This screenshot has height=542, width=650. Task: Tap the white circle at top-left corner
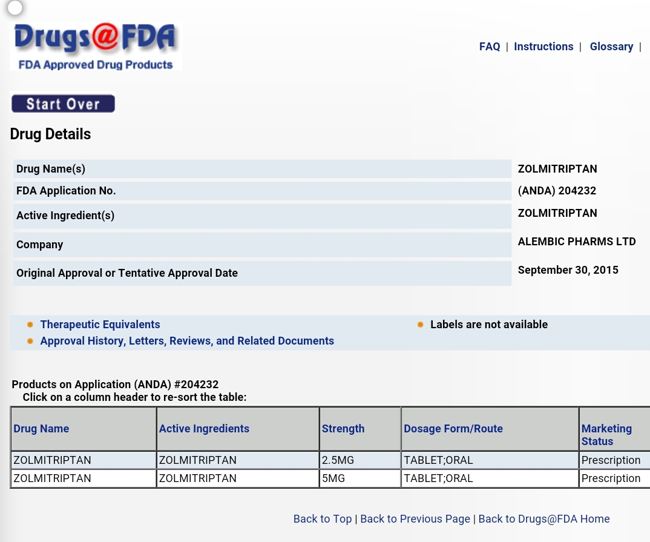(15, 8)
